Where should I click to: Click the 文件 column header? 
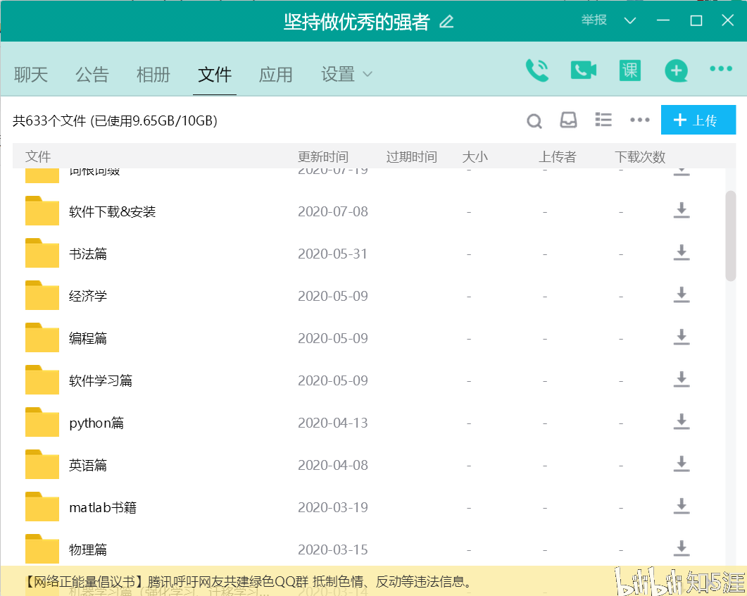click(38, 157)
